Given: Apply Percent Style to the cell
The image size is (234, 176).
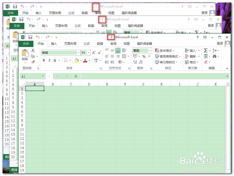Looking at the screenshot, I should tap(144, 56).
